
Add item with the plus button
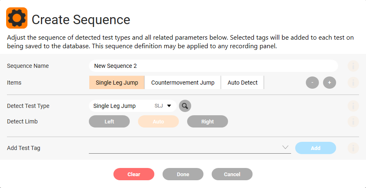(330, 83)
